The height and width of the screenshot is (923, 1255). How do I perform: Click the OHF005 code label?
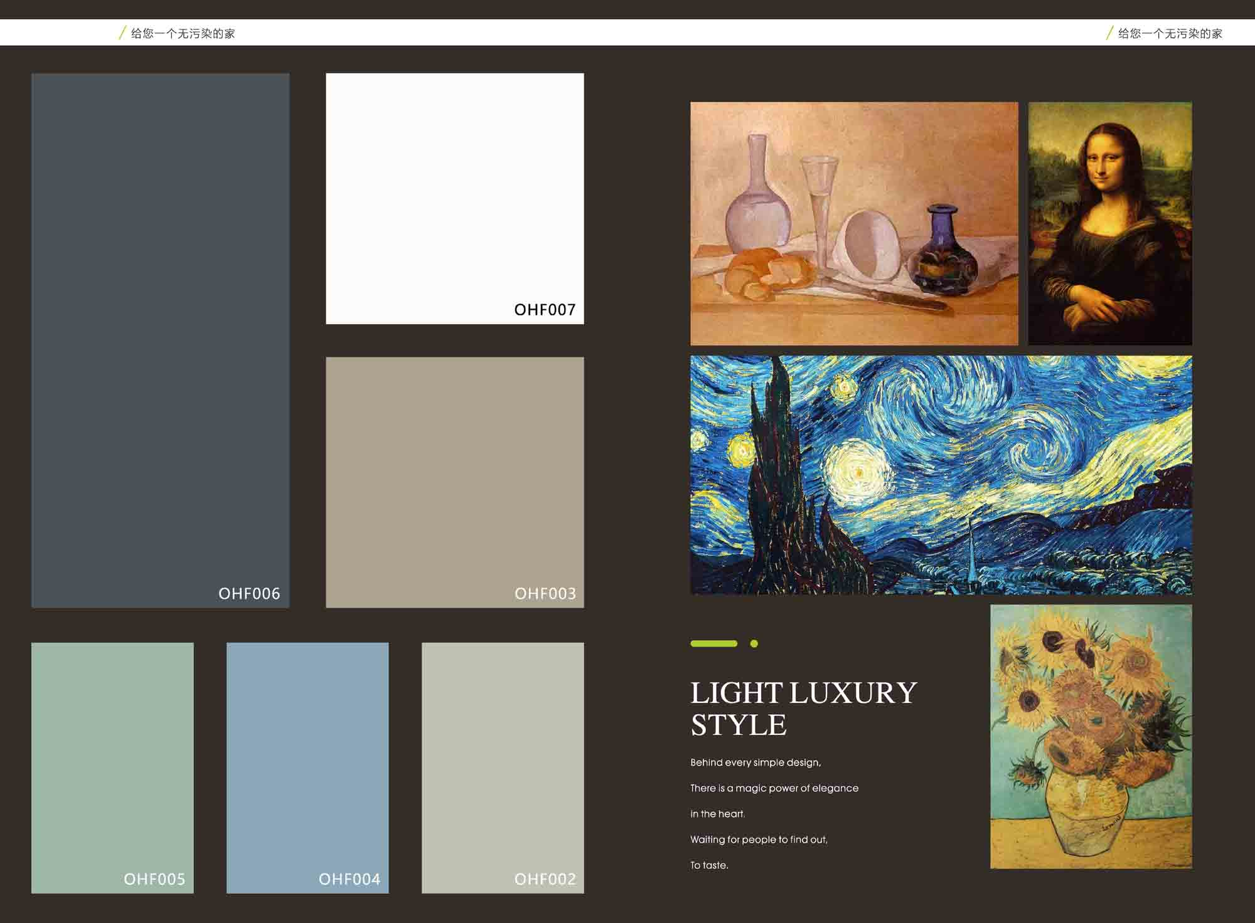154,879
